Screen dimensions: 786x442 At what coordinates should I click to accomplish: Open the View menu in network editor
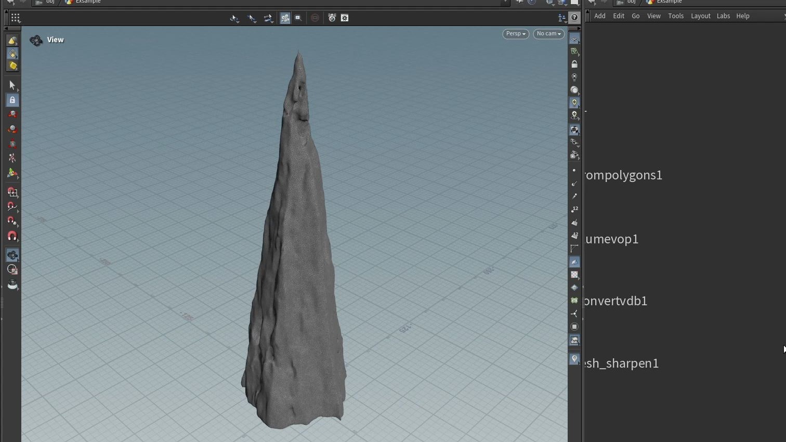[x=653, y=16]
